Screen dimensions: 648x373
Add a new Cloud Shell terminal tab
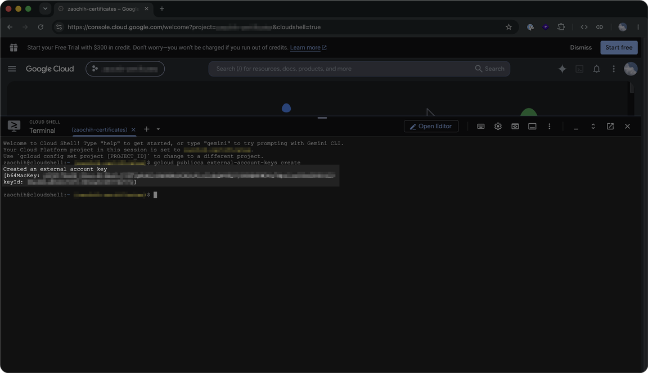click(x=146, y=129)
